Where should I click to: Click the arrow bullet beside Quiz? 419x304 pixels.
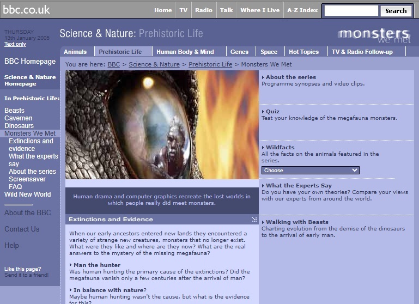pyautogui.click(x=263, y=112)
